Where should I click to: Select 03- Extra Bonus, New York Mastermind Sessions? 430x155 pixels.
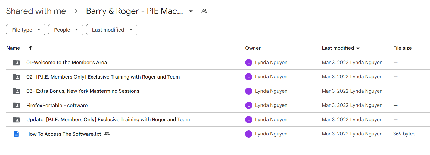click(x=218, y=91)
